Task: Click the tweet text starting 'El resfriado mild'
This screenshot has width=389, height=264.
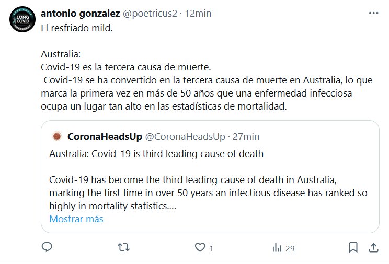Action: [x=77, y=28]
